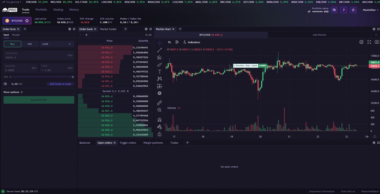
Task: Open Chat with us link
Action: tap(348, 191)
